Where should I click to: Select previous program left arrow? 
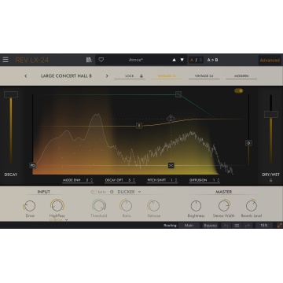point(26,76)
